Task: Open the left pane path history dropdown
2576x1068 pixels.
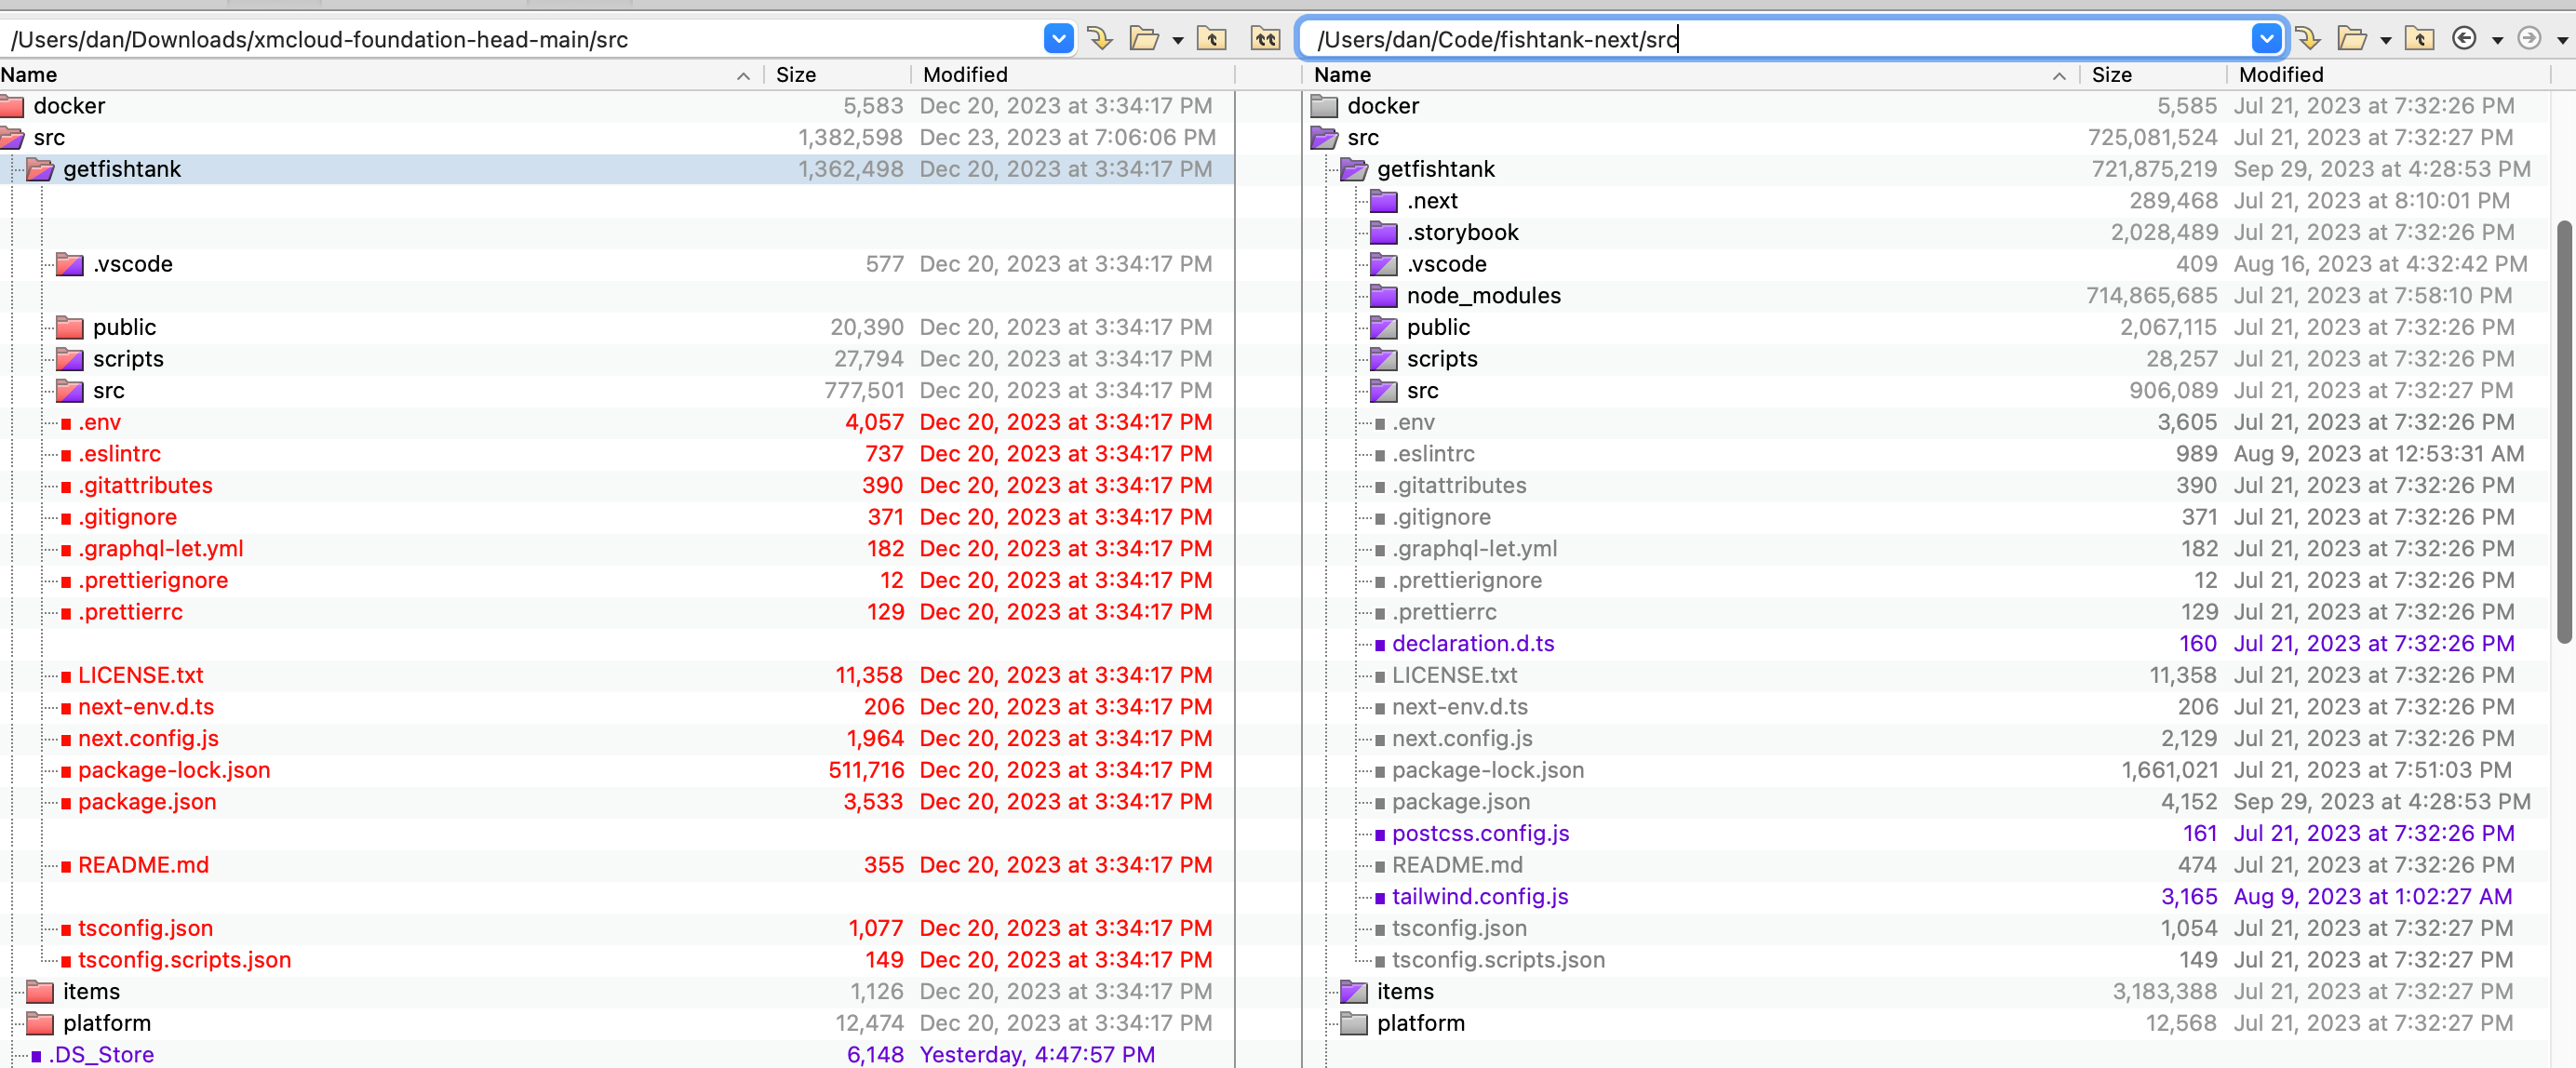Action: [1058, 39]
